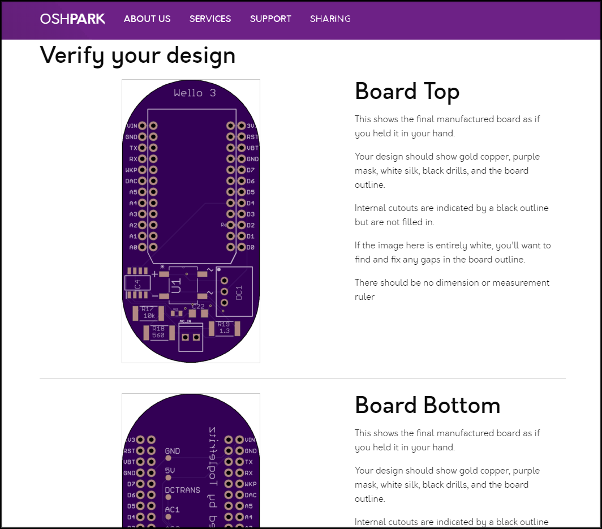602x529 pixels.
Task: Click the Verify your design heading
Action: click(x=137, y=55)
